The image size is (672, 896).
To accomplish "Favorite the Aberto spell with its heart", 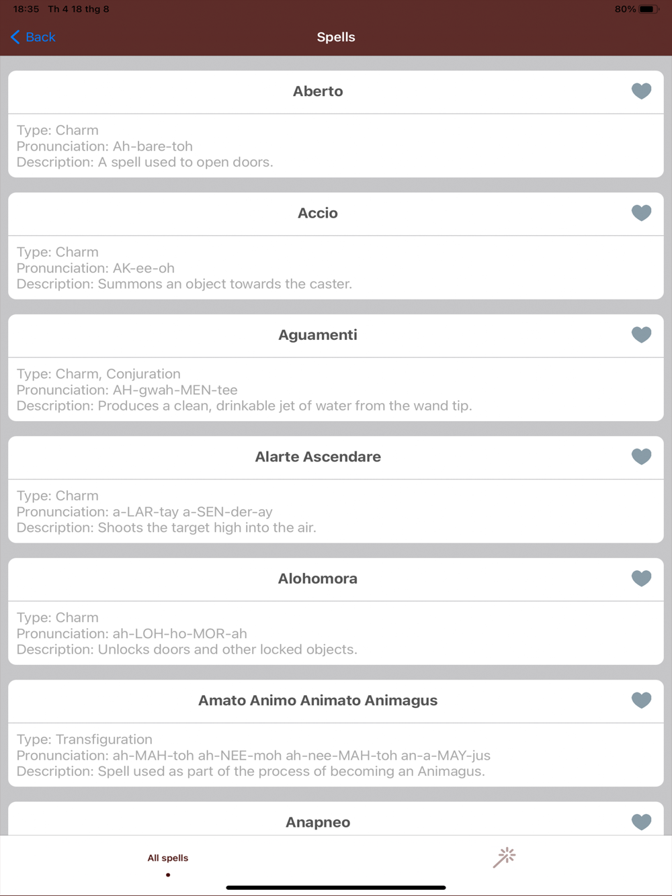I will (641, 91).
